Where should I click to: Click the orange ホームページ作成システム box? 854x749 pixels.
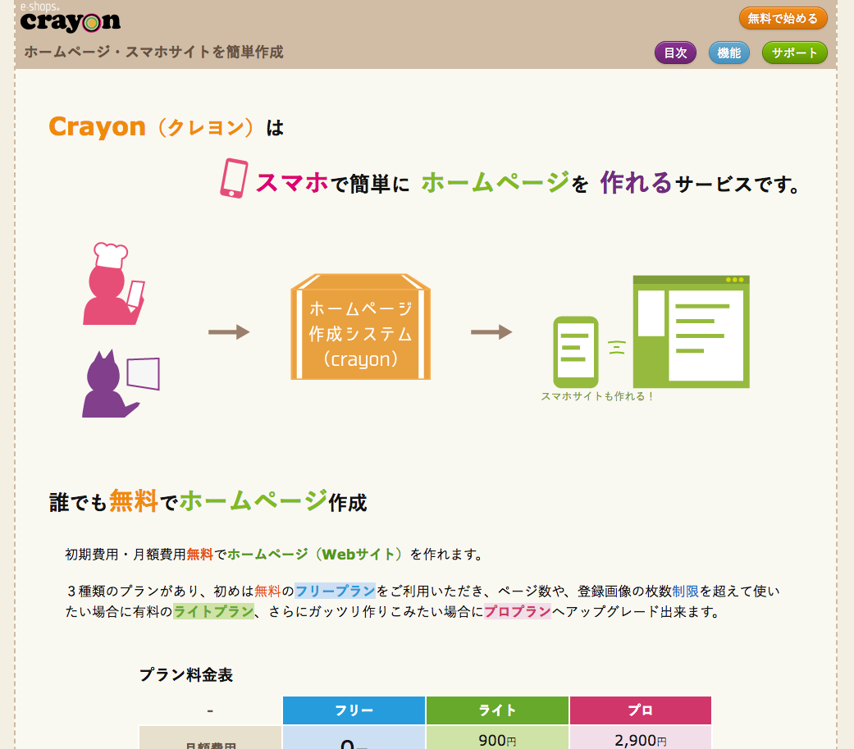point(361,327)
